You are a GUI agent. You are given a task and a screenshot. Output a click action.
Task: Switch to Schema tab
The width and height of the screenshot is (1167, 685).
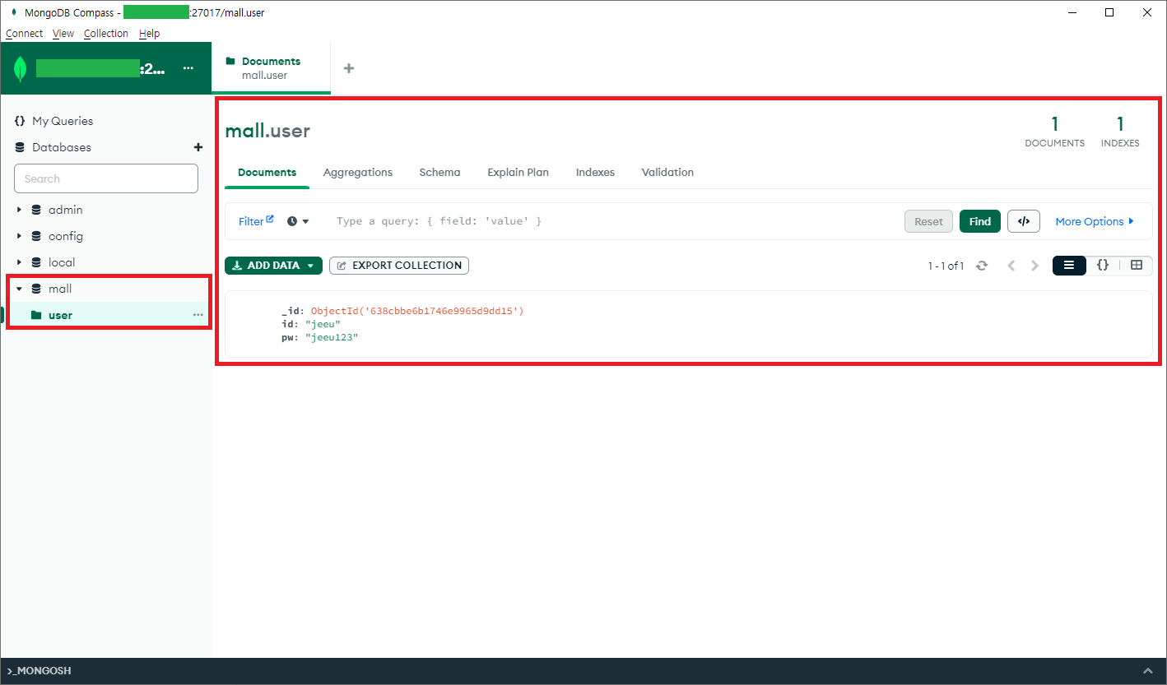pos(439,173)
